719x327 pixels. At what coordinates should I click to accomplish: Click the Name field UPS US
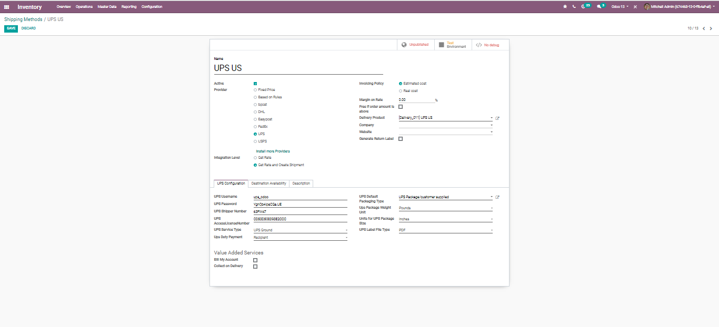pyautogui.click(x=298, y=68)
